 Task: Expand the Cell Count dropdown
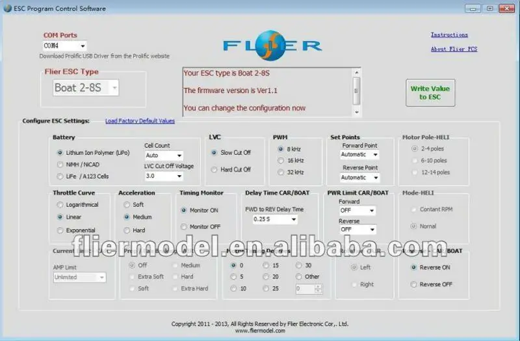coord(164,156)
